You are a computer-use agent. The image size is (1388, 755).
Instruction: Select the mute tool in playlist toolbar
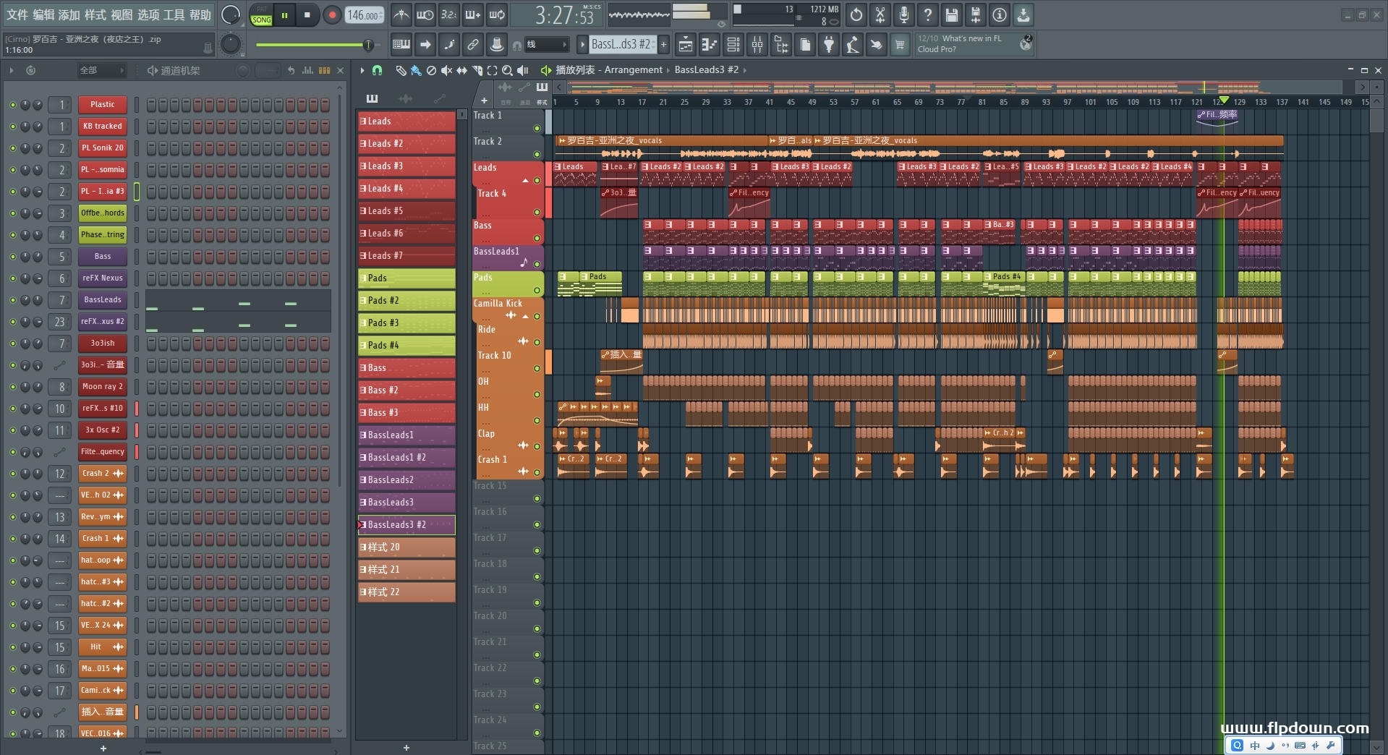click(446, 70)
